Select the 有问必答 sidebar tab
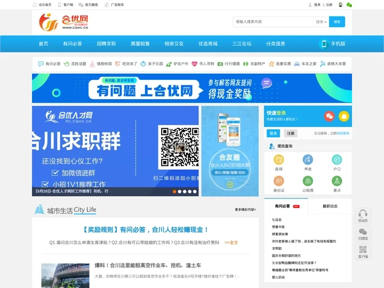 (286, 206)
